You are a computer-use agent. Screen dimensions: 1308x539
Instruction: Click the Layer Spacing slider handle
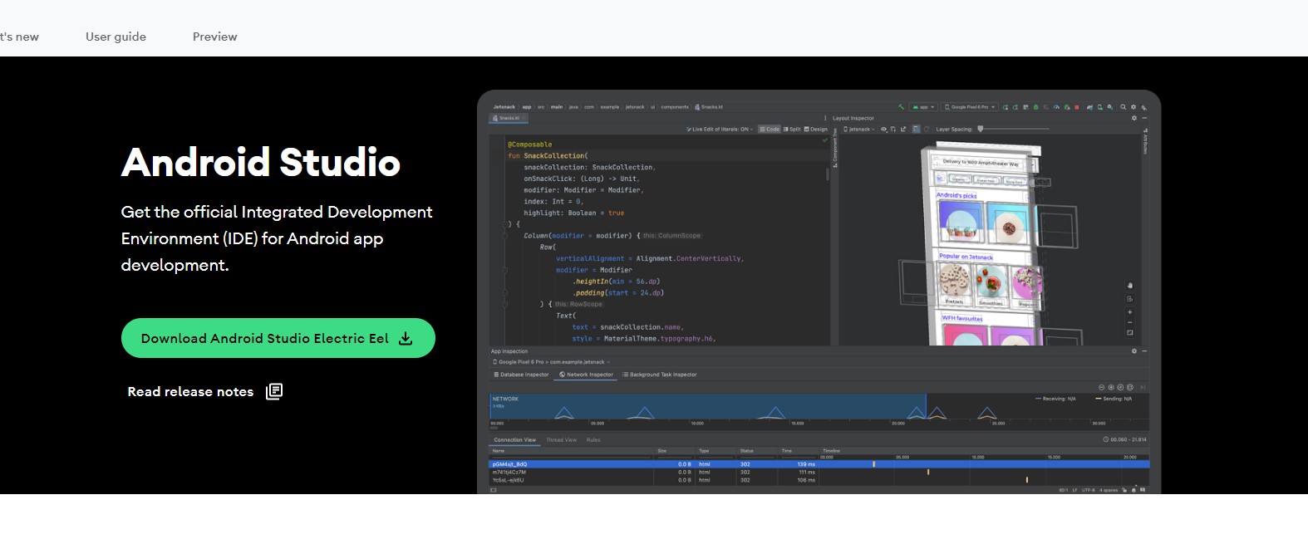(981, 129)
